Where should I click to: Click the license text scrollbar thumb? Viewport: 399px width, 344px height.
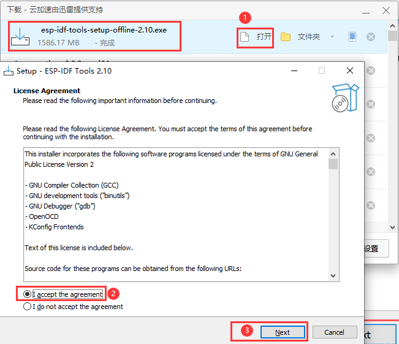(333, 164)
